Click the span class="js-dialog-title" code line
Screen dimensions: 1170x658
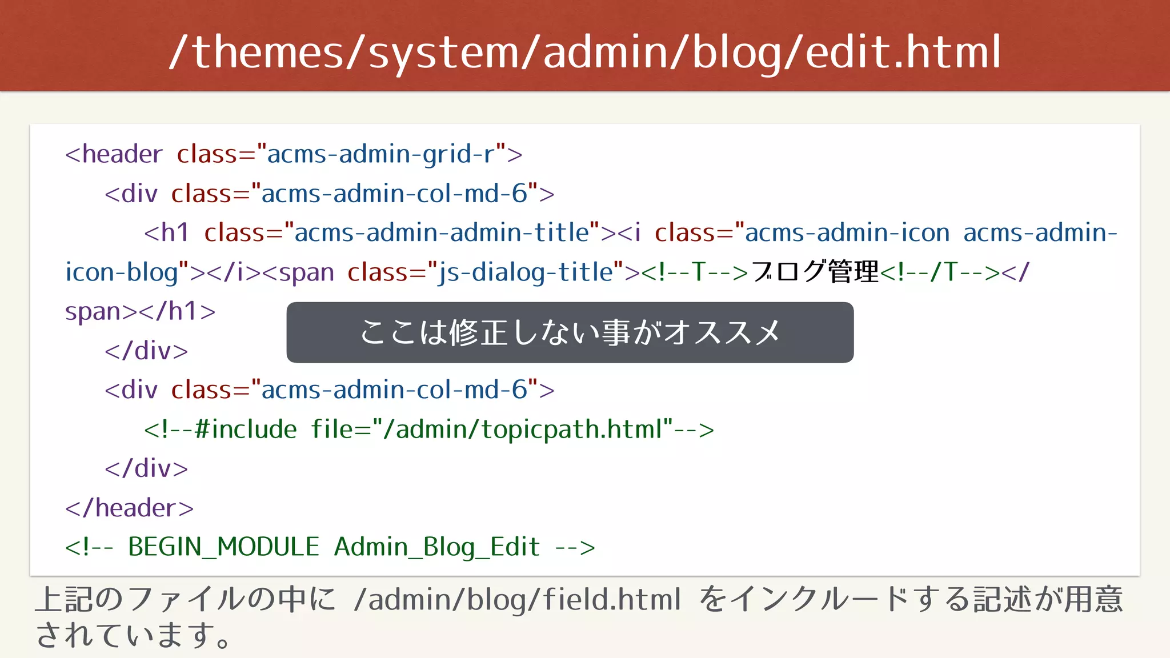click(547, 272)
